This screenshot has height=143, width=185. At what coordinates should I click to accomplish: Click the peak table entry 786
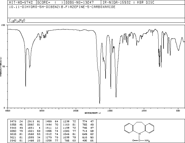[x=67, y=141]
